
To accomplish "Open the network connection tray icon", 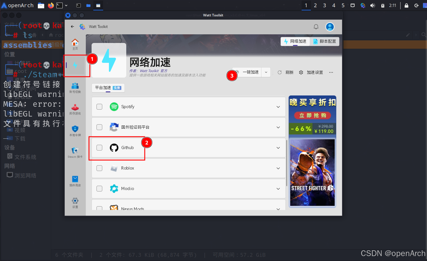I will [x=353, y=5].
